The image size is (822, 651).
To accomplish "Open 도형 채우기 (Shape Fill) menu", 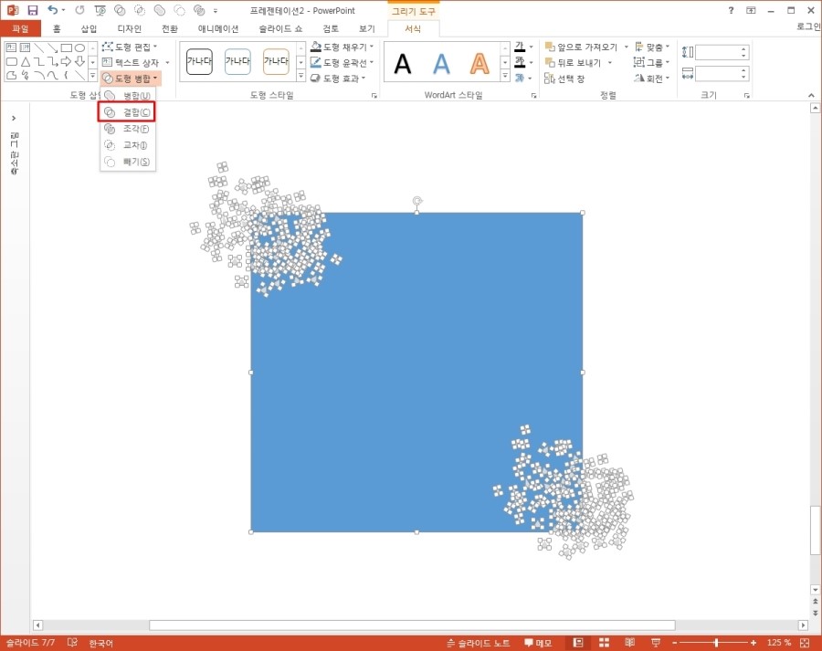I will [x=342, y=47].
